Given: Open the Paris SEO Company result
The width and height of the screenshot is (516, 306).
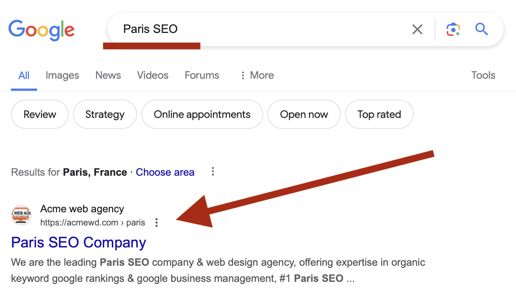Looking at the screenshot, I should [x=79, y=243].
